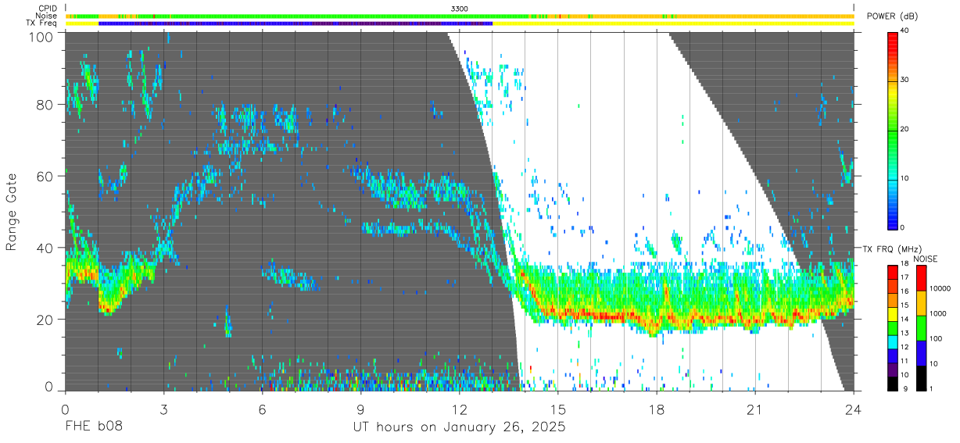Click the 100 tick on the Range Gate axis
The width and height of the screenshot is (960, 443).
(x=42, y=36)
